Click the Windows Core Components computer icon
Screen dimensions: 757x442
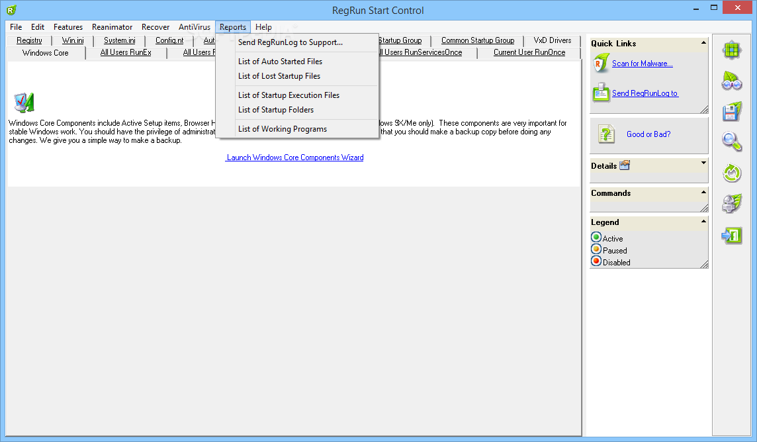pos(24,103)
